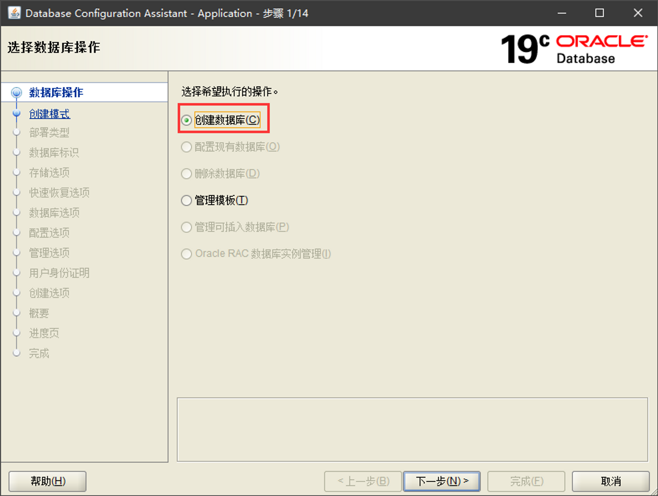
Task: Choose Oracle RAC 数据库实例管理 option
Action: 186,254
